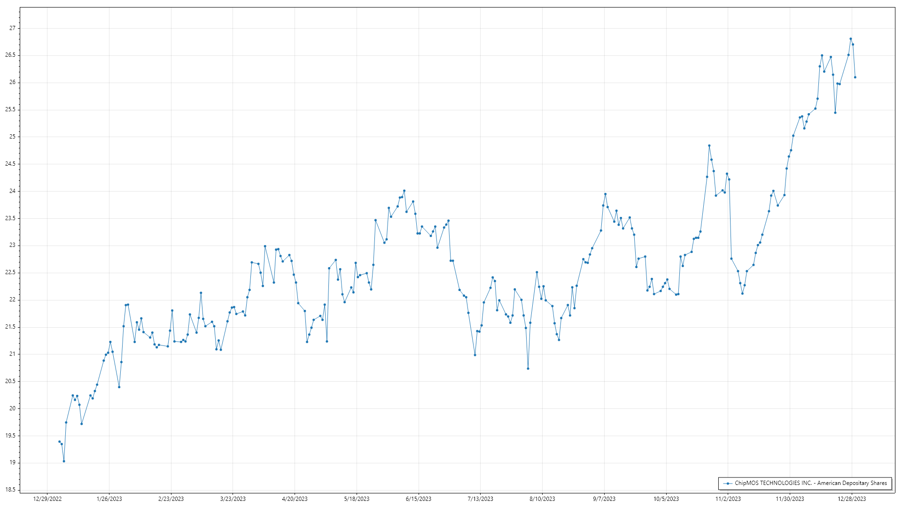Click the blue legend line marker icon
Image resolution: width=902 pixels, height=507 pixels.
[x=728, y=484]
